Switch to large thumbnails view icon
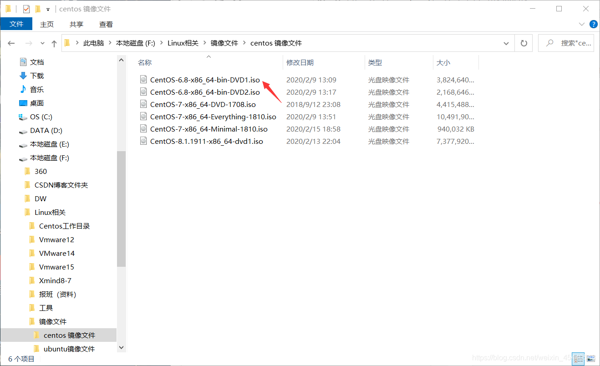Screen dimensions: 600x366 pyautogui.click(x=590, y=359)
